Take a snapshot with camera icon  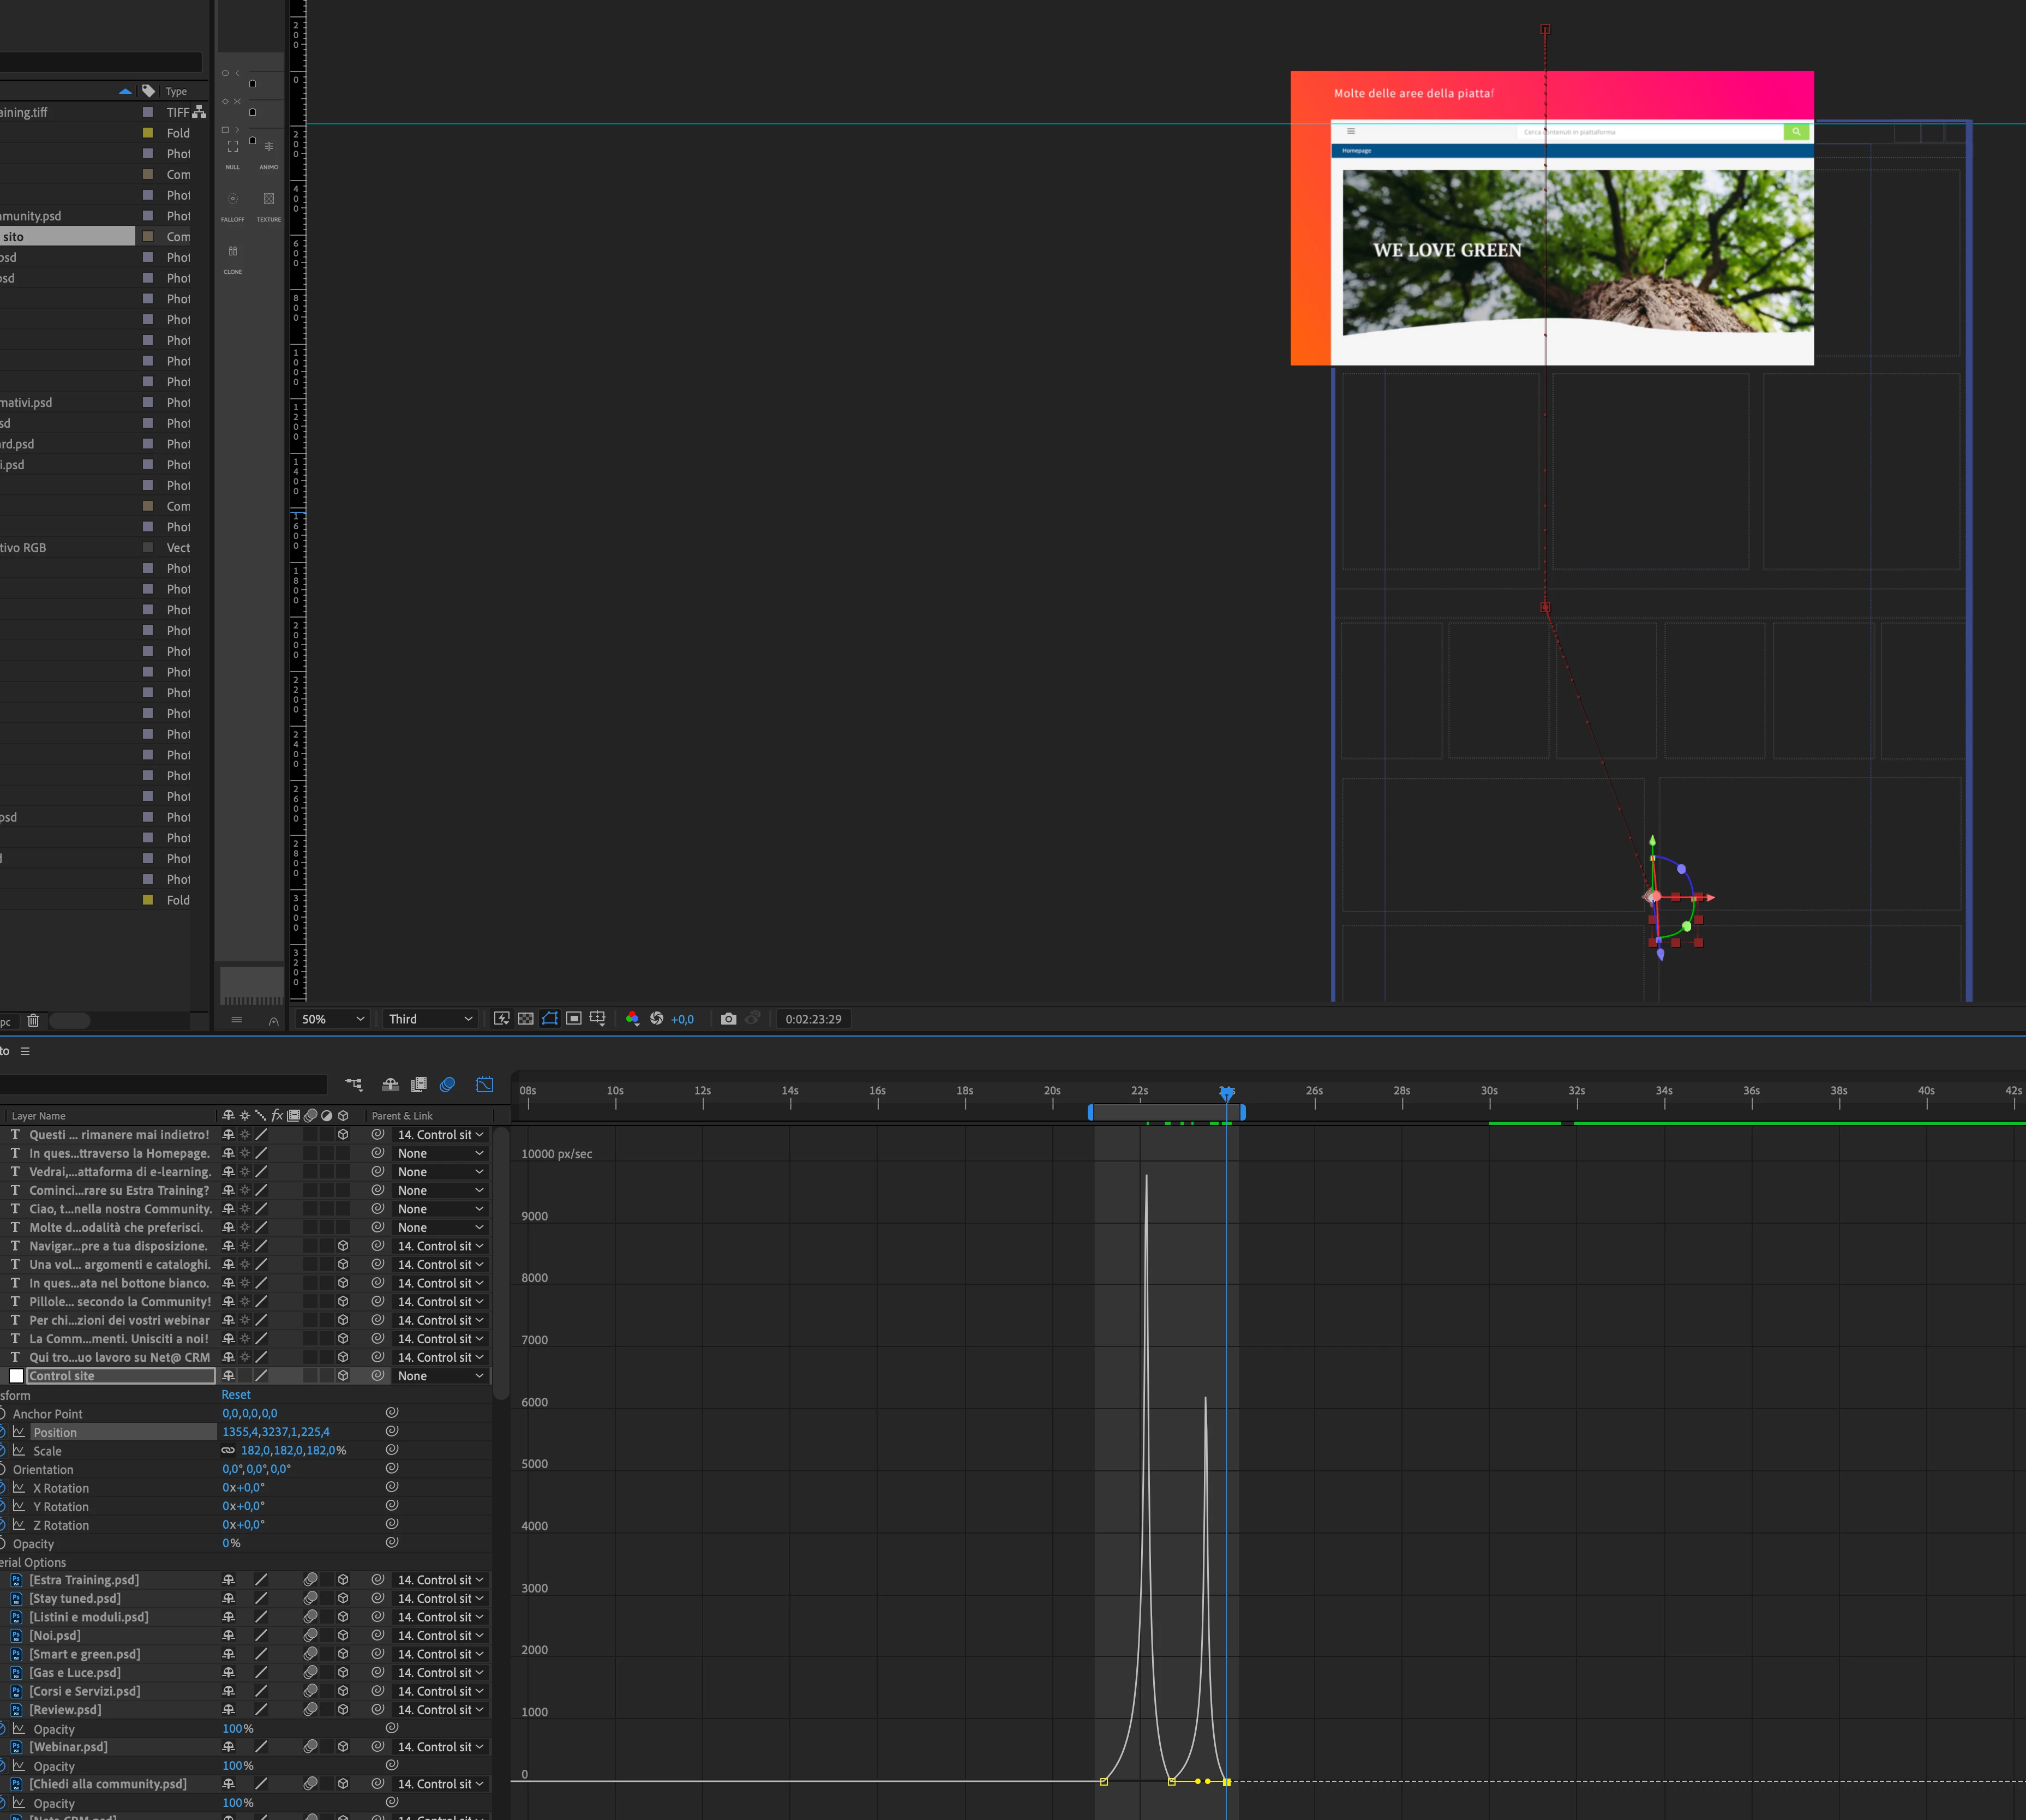pos(728,1019)
